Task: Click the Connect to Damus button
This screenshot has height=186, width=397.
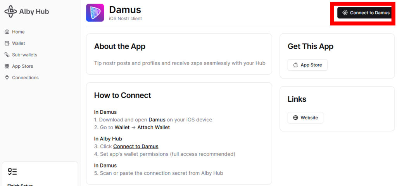Action: point(364,13)
